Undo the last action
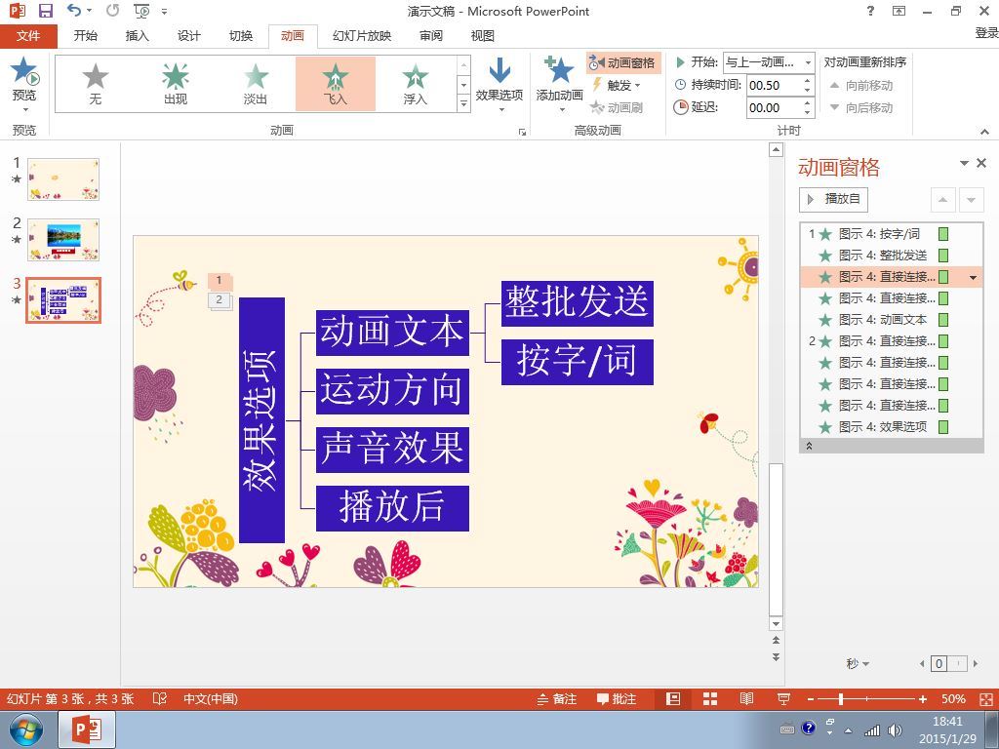Viewport: 999px width, 749px height. (x=74, y=10)
